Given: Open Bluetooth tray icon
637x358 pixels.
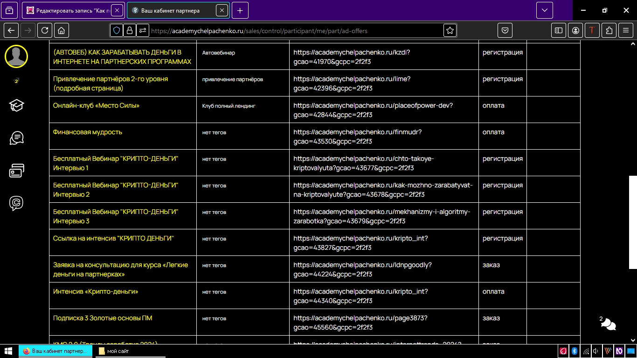Looking at the screenshot, I should [575, 351].
